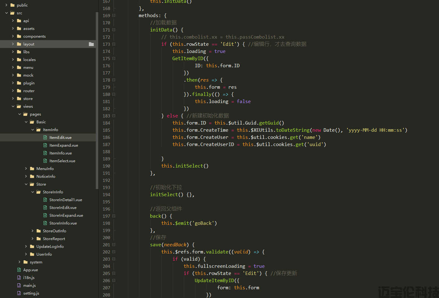Viewport: 439px width, 298px height.
Task: Expand the StoreOutInfo folder arrow
Action: point(33,231)
